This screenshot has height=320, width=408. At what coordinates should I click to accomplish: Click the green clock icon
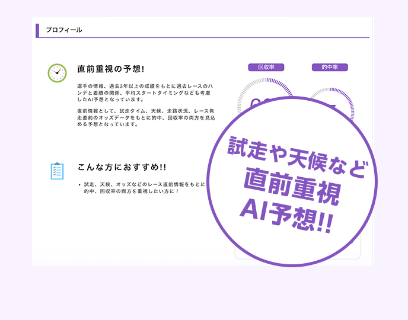coord(57,73)
